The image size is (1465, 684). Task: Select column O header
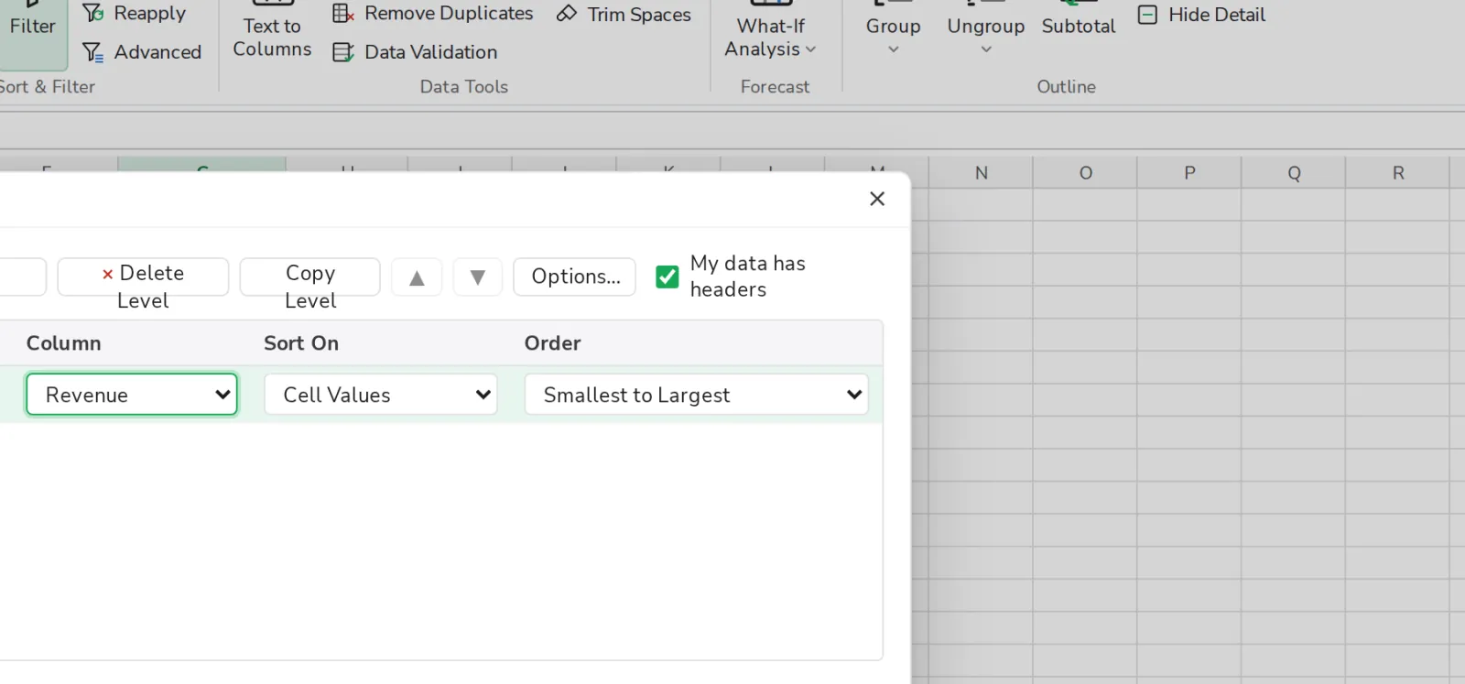point(1086,173)
